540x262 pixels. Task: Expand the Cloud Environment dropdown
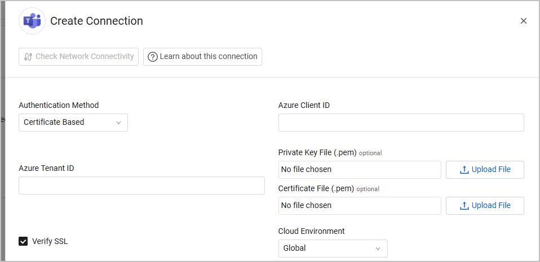(333, 249)
